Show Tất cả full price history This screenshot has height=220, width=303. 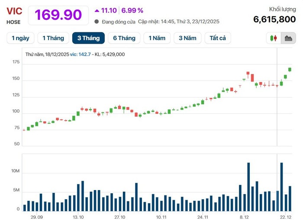(218, 38)
